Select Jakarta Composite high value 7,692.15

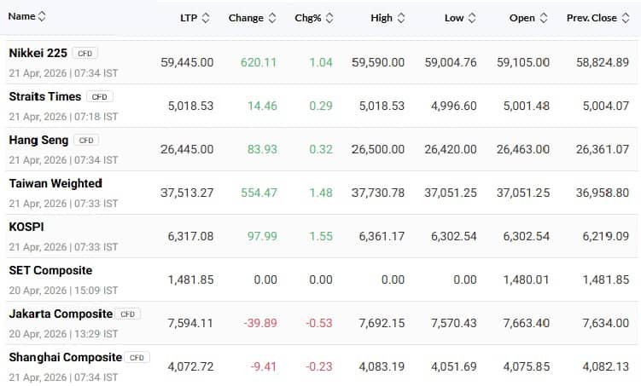[x=382, y=323]
